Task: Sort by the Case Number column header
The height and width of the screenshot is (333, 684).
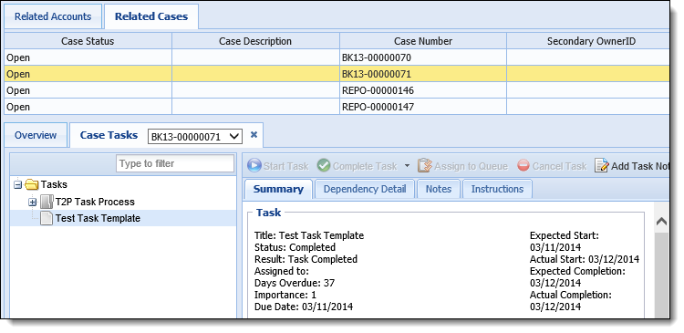Action: 423,41
